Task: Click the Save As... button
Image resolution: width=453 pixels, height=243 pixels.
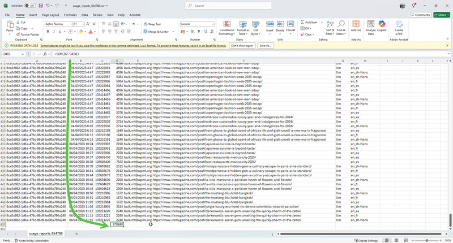Action: click(x=265, y=46)
